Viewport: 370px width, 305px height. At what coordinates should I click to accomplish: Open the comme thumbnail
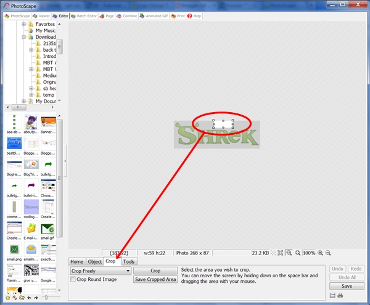pos(14,207)
